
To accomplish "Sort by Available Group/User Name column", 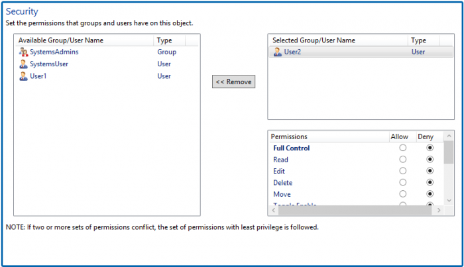I will click(61, 40).
